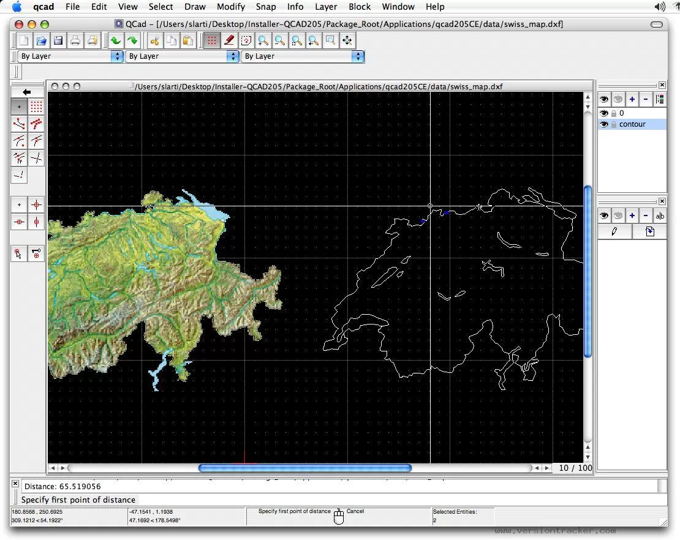Remove block with minus in block panel

pos(646,216)
